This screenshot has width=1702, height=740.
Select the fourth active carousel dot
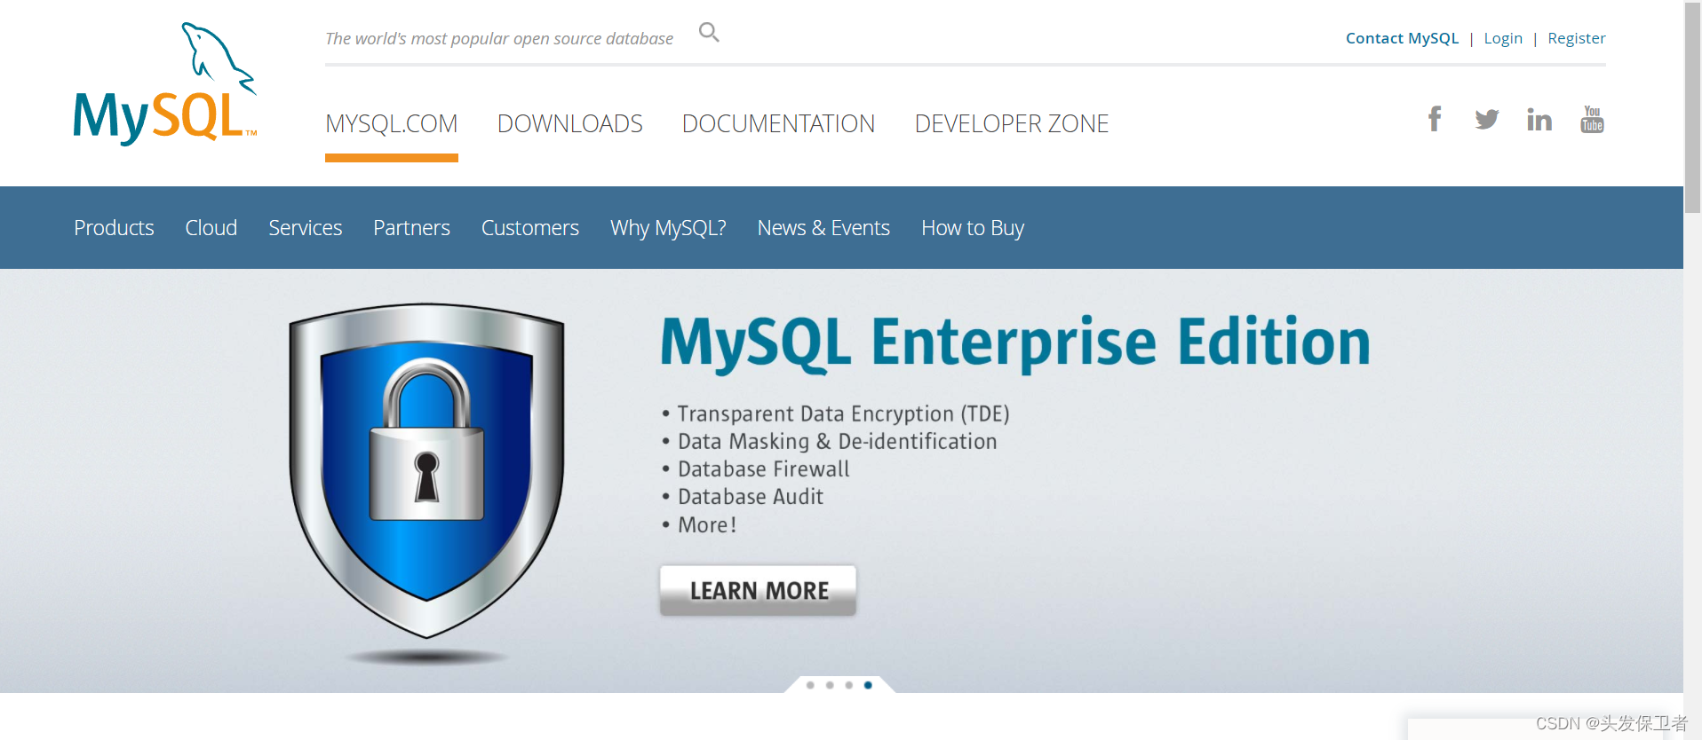(868, 685)
